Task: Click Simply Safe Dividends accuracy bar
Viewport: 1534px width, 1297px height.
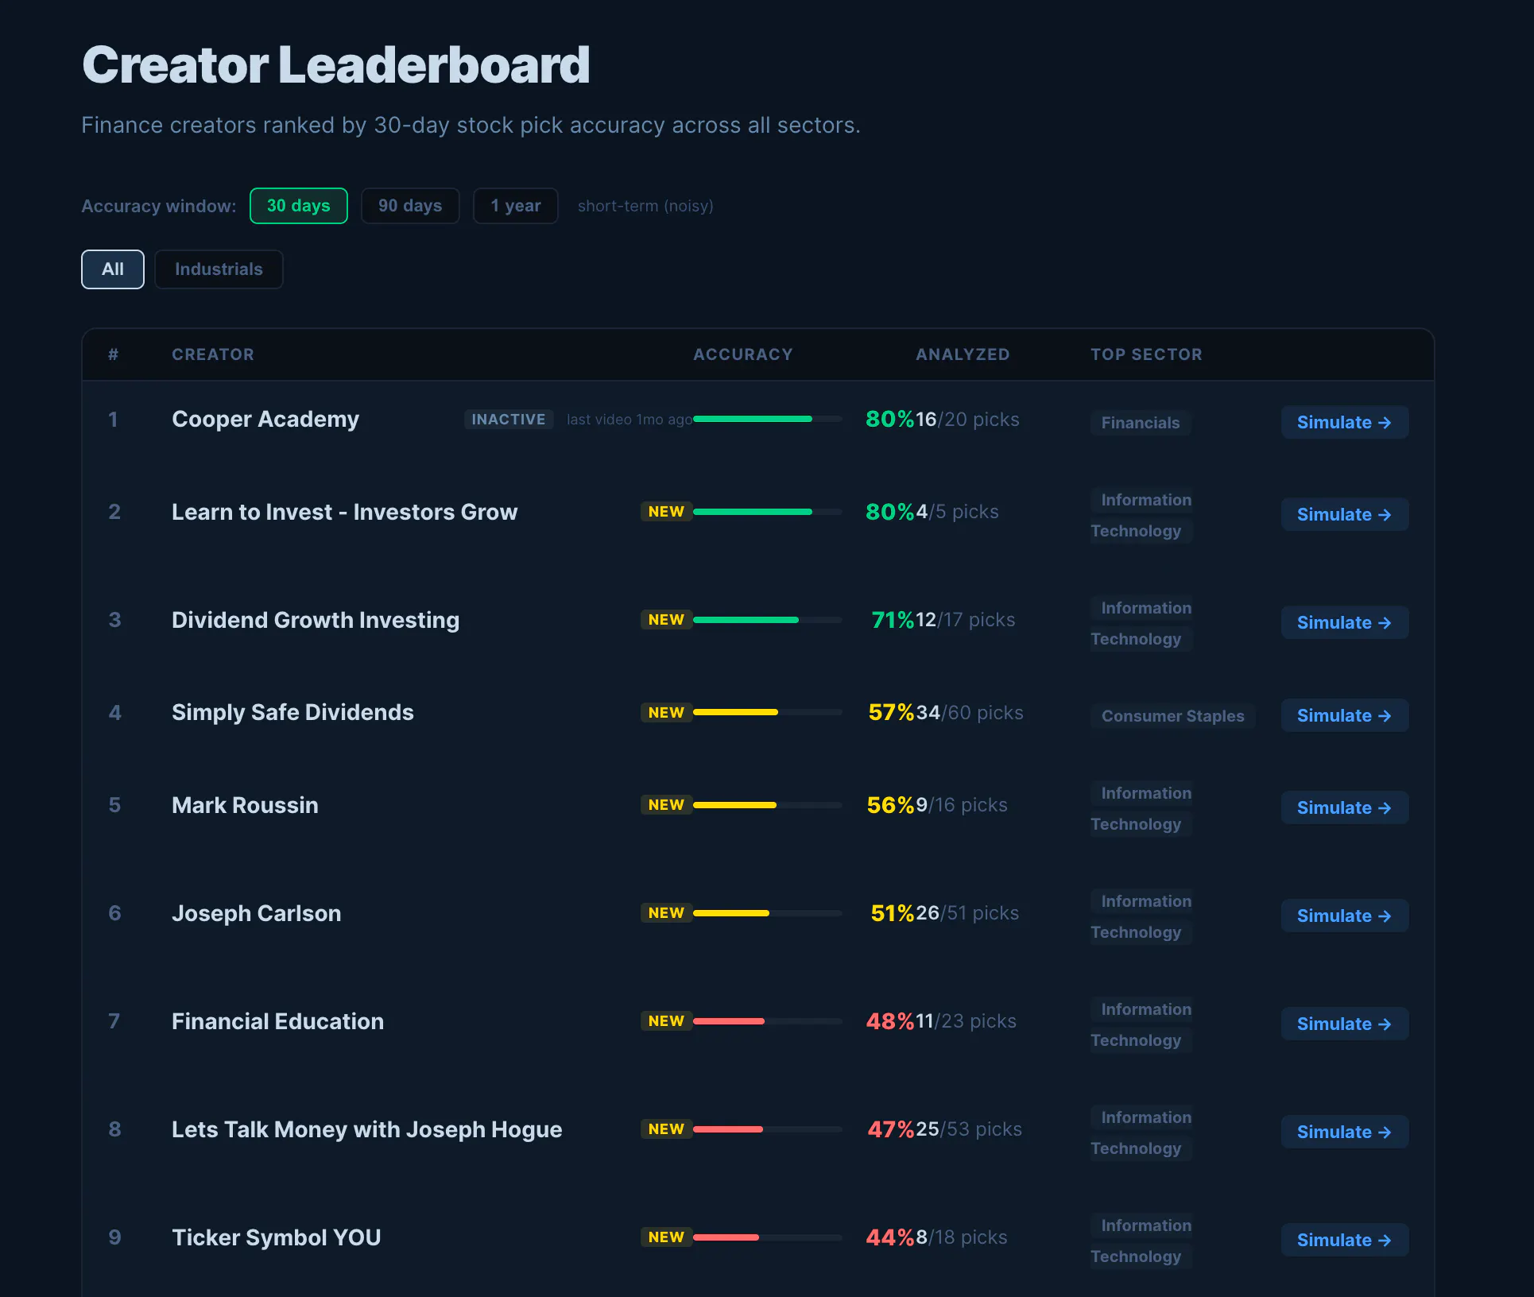Action: point(768,712)
